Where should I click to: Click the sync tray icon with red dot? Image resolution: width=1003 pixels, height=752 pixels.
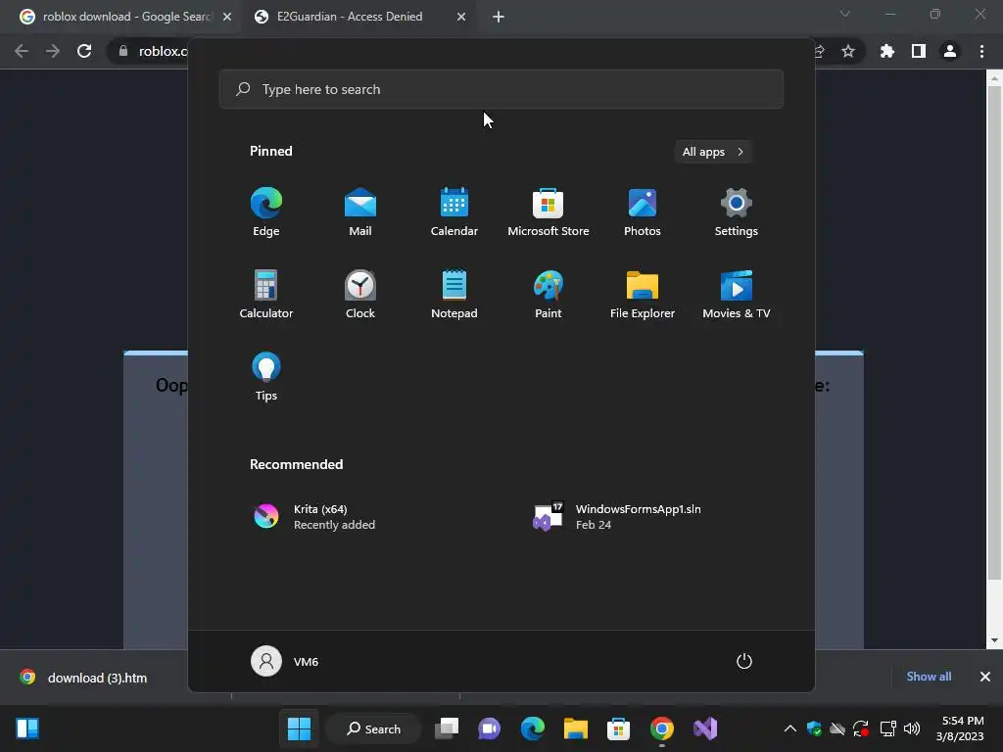coord(861,728)
